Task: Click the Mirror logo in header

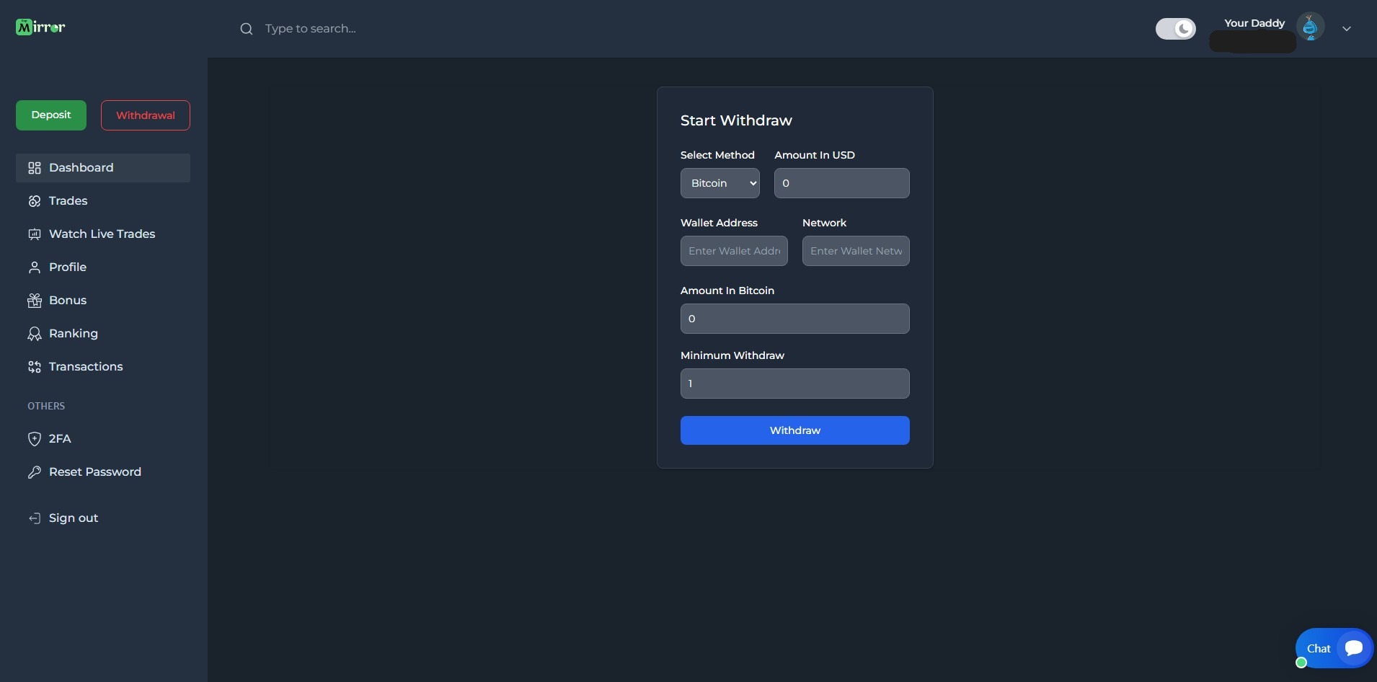Action: click(x=40, y=27)
